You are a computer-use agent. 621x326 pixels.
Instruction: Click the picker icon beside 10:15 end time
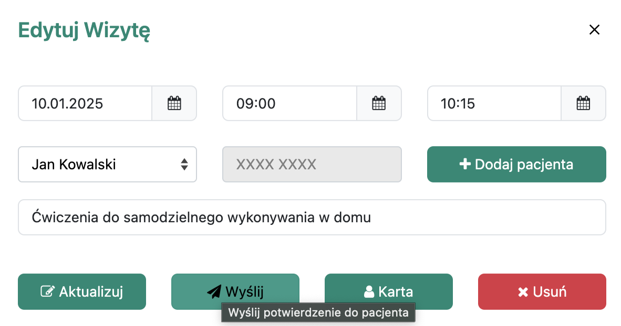(583, 103)
